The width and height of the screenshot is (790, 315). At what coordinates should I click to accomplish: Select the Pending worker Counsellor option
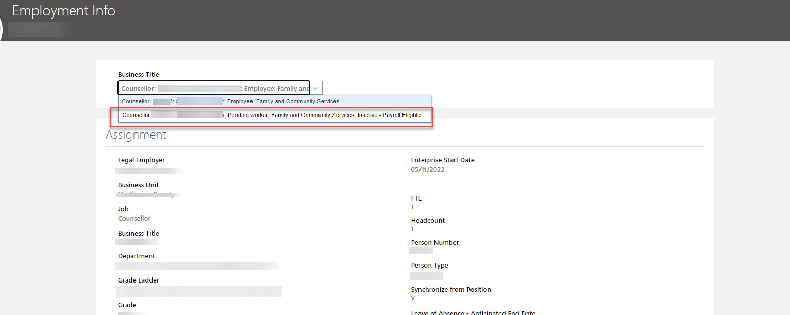pos(275,115)
